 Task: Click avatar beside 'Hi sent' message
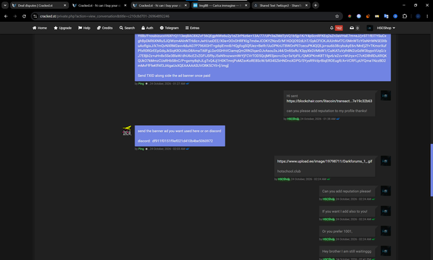click(x=386, y=95)
